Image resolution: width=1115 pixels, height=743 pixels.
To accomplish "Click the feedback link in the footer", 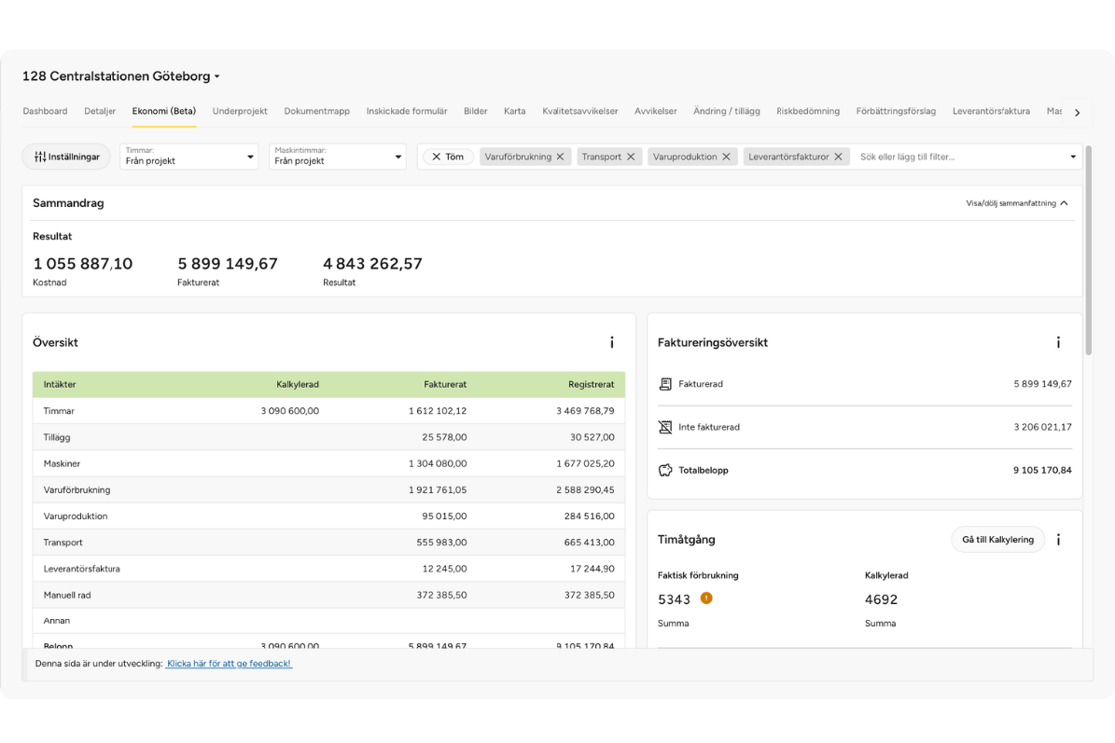I will point(229,663).
